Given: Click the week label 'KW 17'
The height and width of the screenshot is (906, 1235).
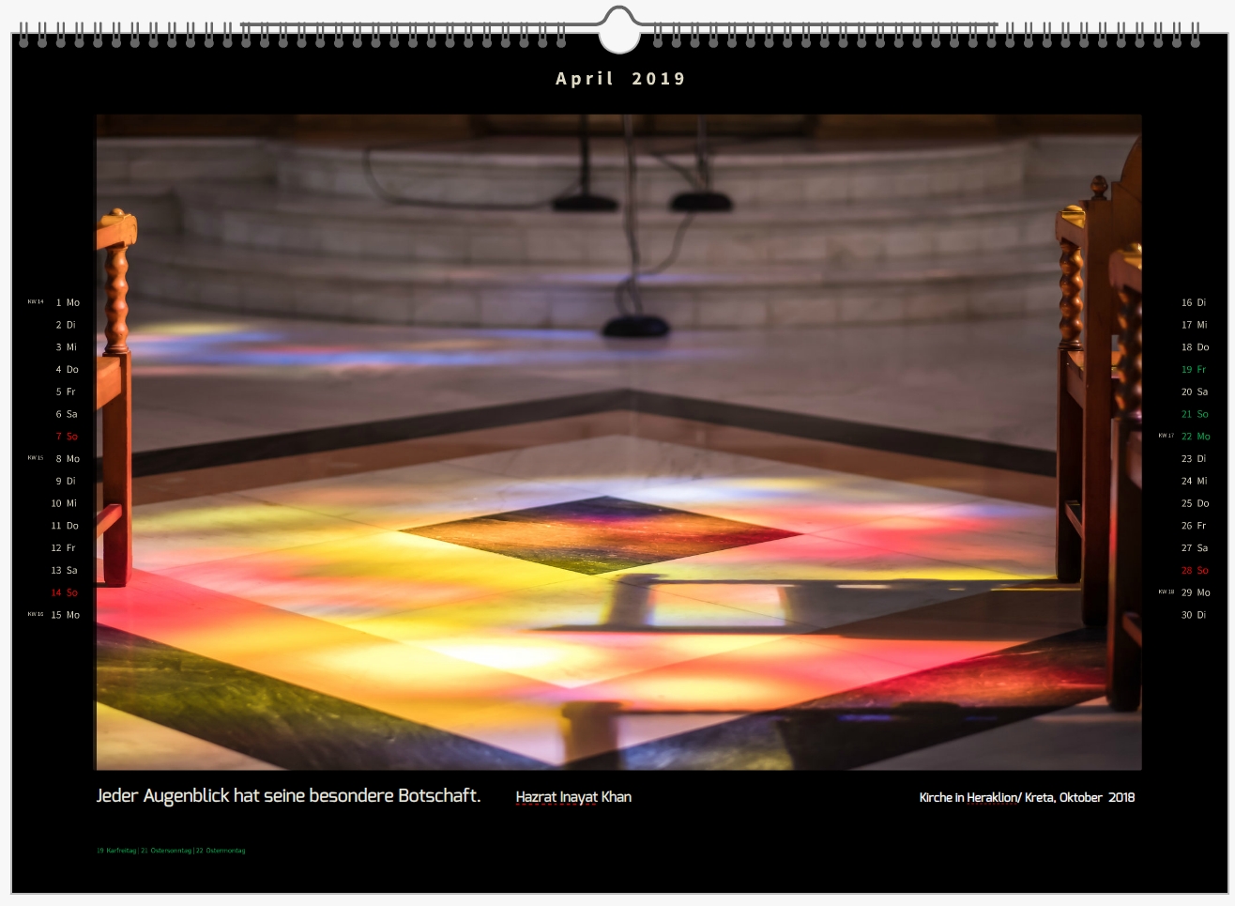Looking at the screenshot, I should pos(1166,436).
